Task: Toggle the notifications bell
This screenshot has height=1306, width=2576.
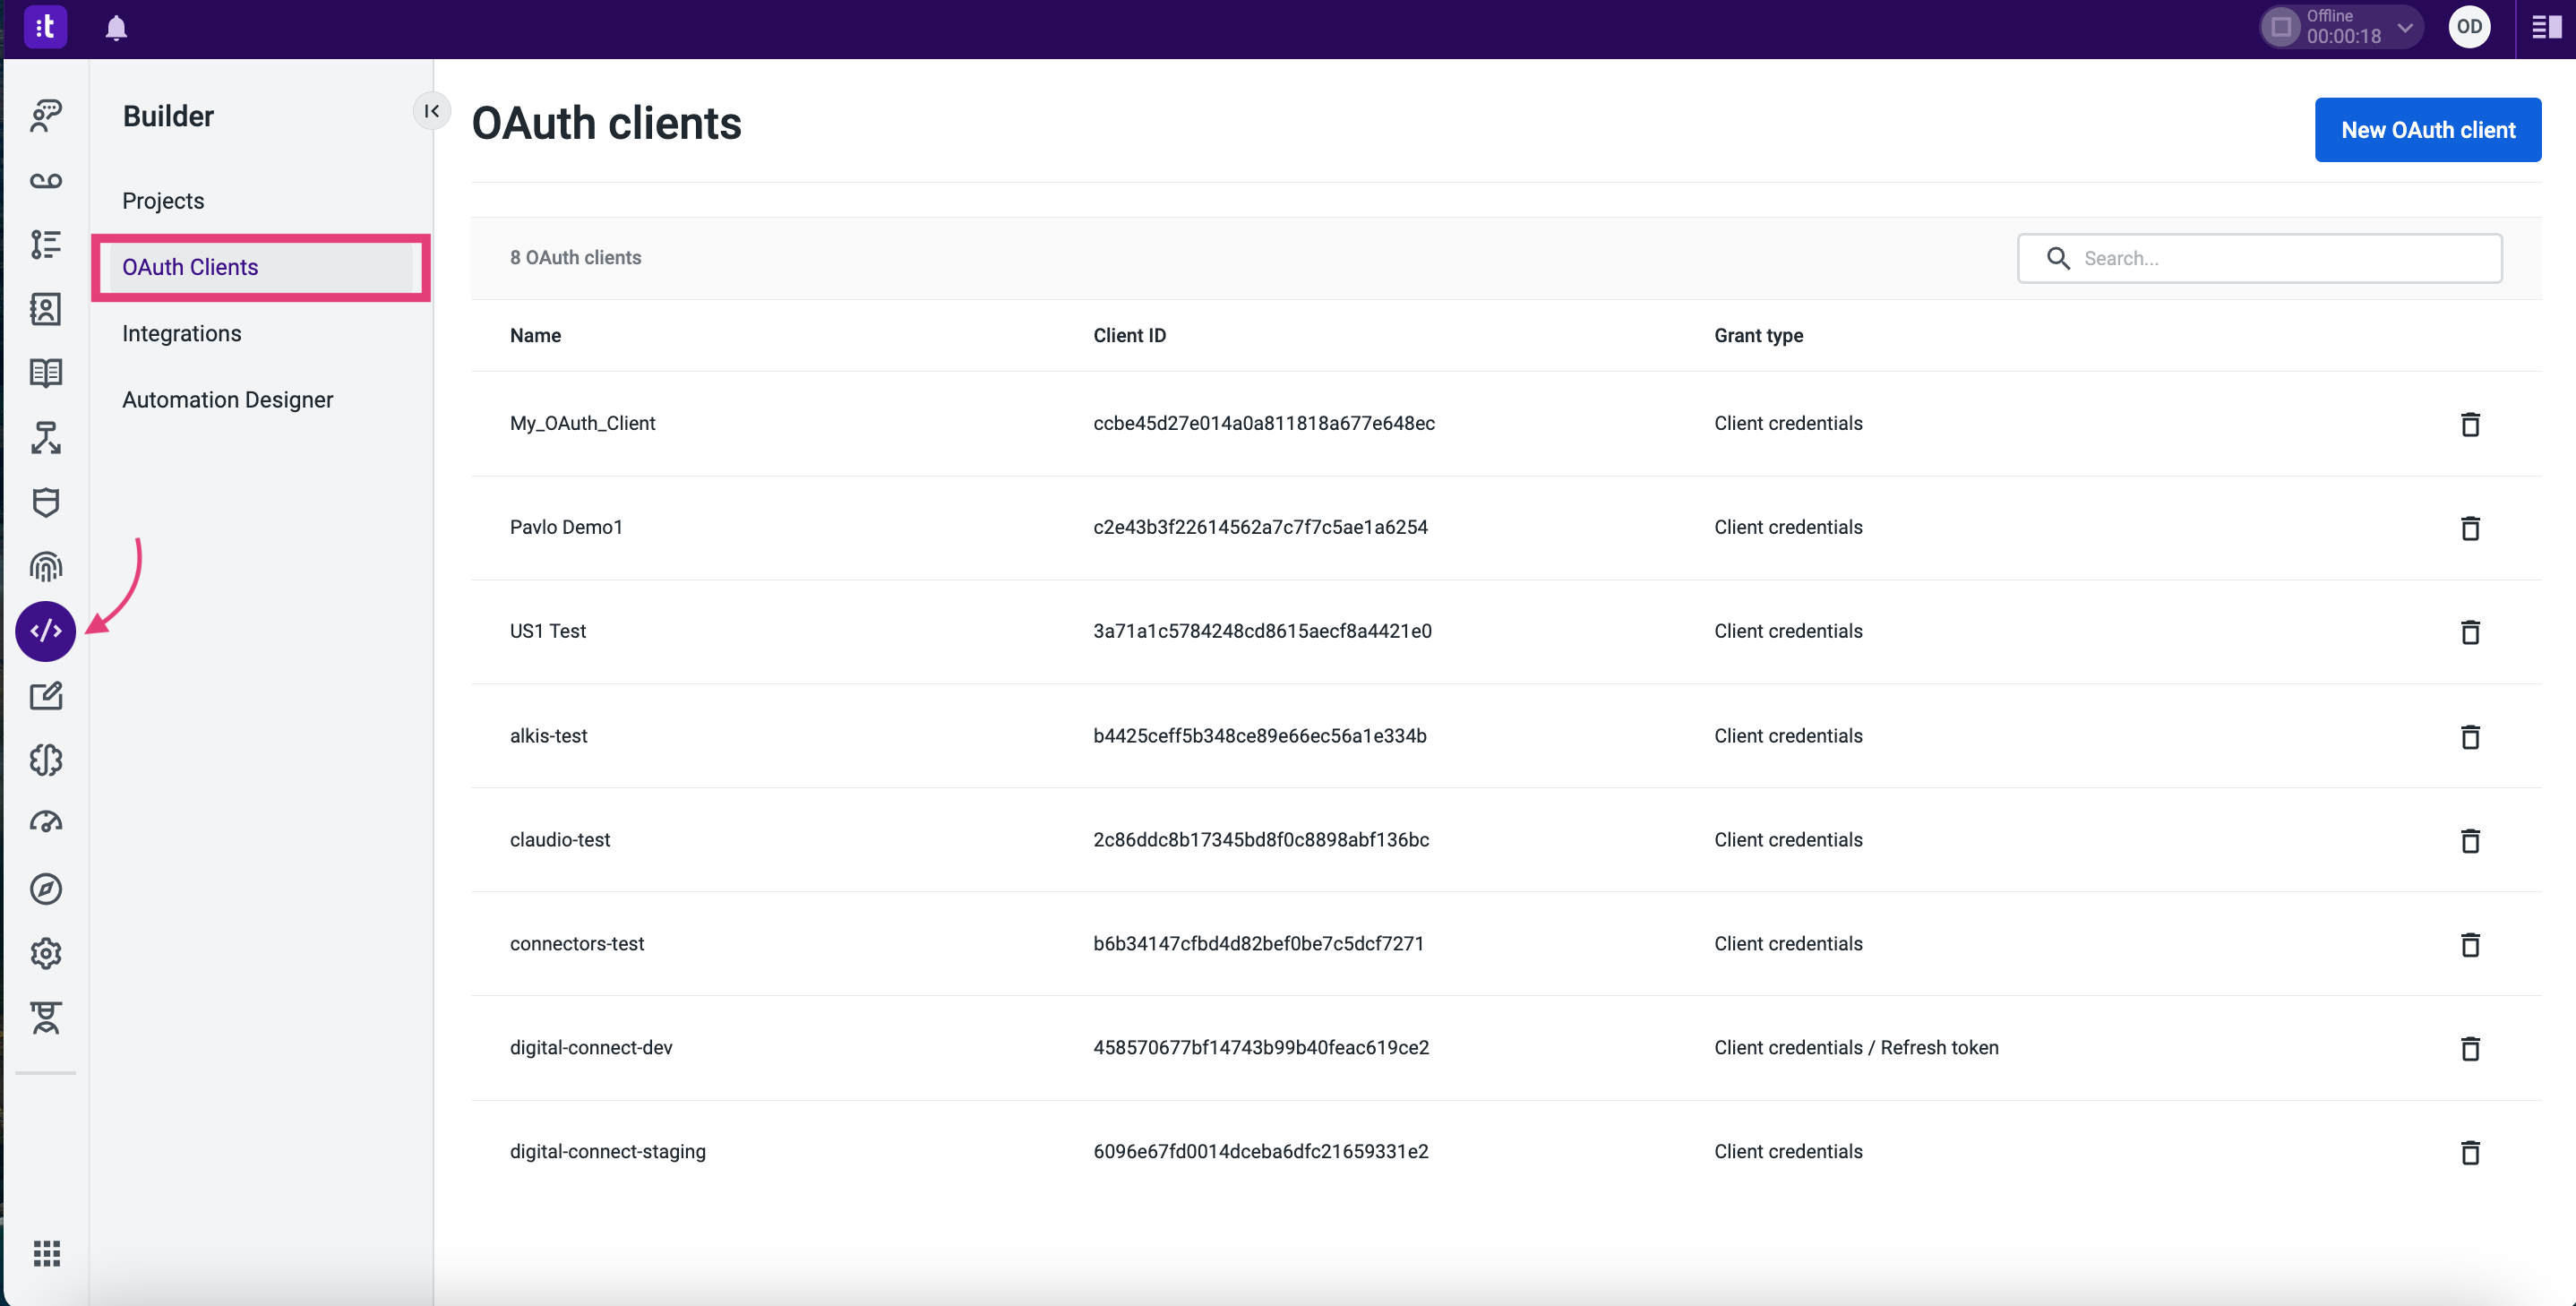Action: 116,27
